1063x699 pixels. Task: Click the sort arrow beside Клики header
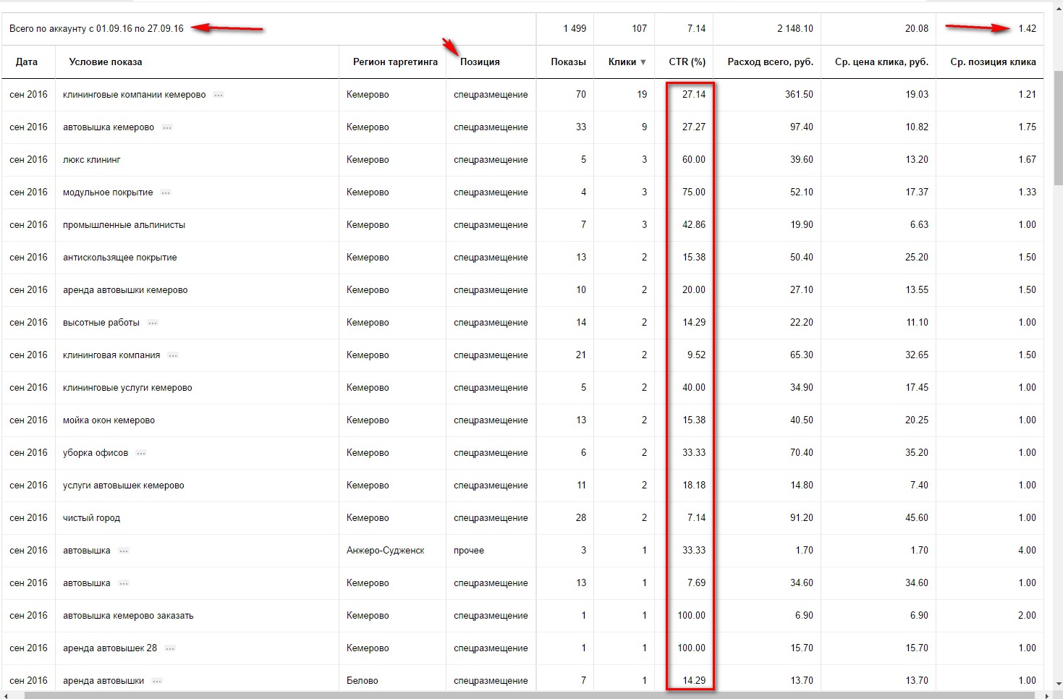click(x=643, y=62)
